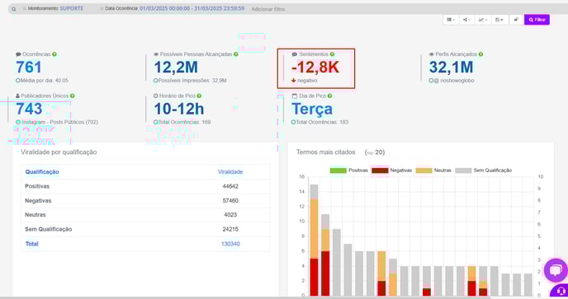
Task: Remove the Monitoramento SUPORTE filter
Action: 25,9
